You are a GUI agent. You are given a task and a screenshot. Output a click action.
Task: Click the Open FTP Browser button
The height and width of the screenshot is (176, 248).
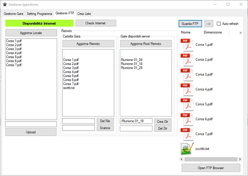pyautogui.click(x=211, y=168)
